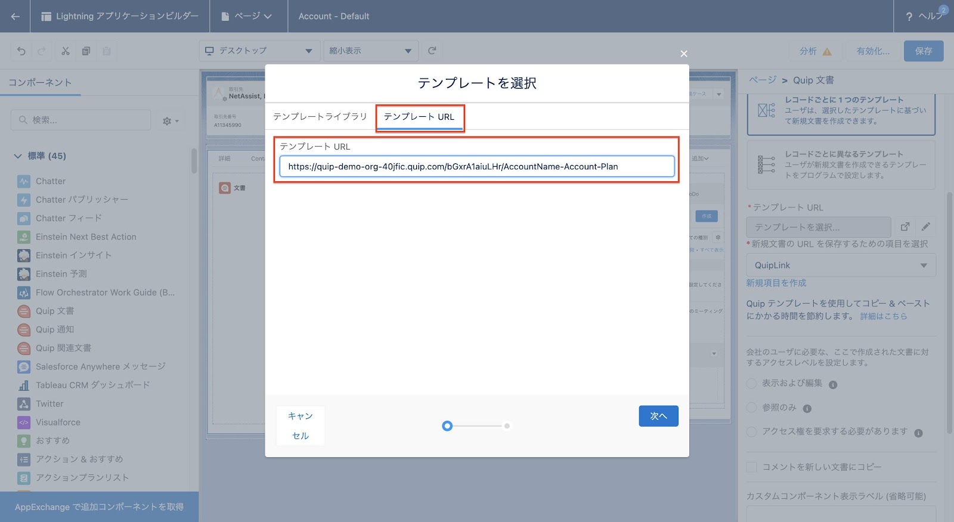Click the components list scrollbar
Screen dimensions: 954x522
(x=194, y=161)
